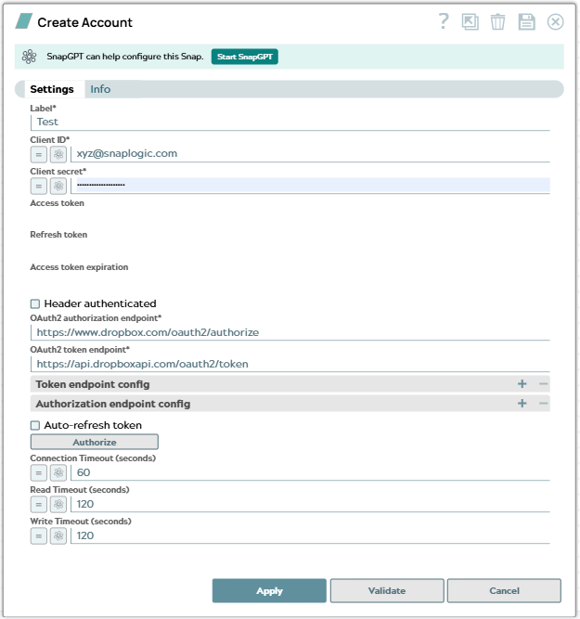580x619 pixels.
Task: Toggle expression button for Read Timeout
Action: pos(39,504)
